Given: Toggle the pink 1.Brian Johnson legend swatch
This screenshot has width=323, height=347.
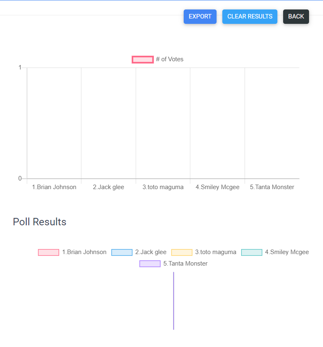Looking at the screenshot, I should (48, 252).
